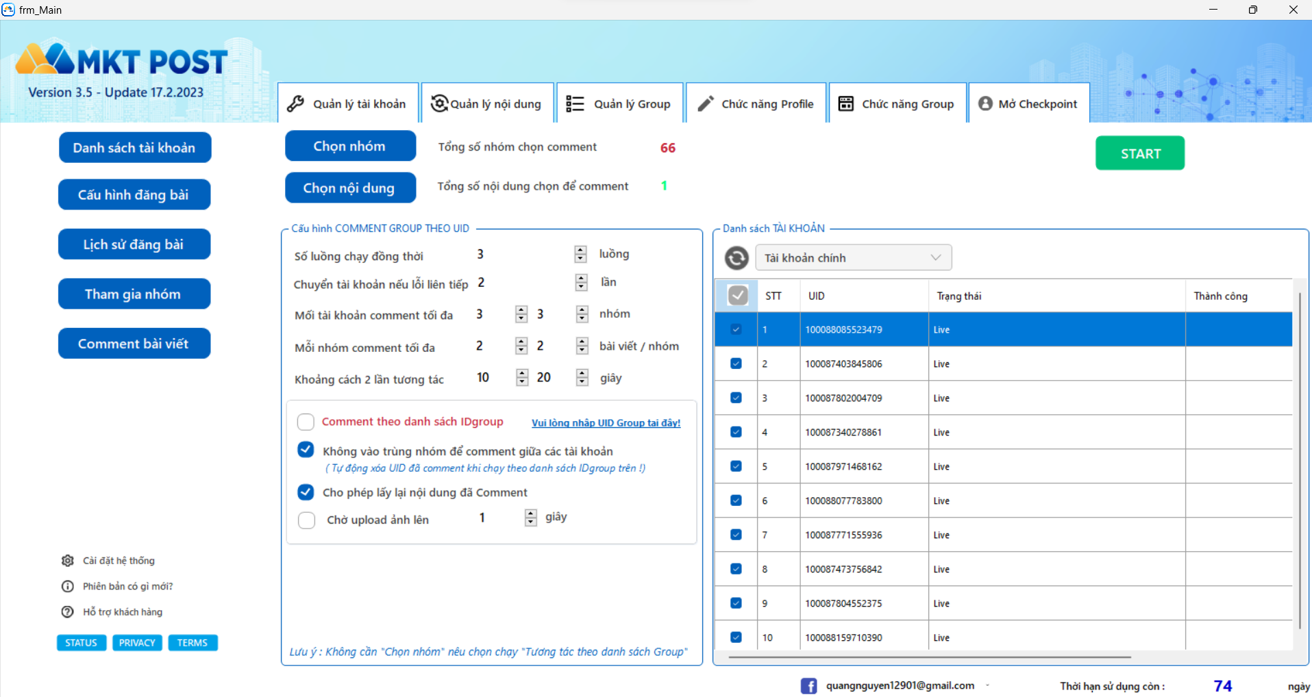Click the TERMS button
Viewport: 1312px width, 697px height.
[x=193, y=643]
